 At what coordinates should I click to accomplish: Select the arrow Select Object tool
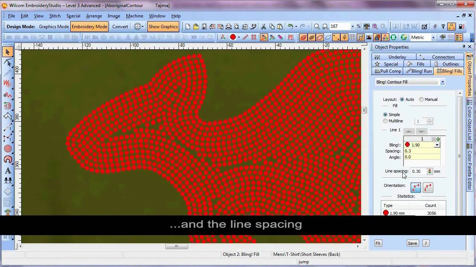click(x=7, y=52)
